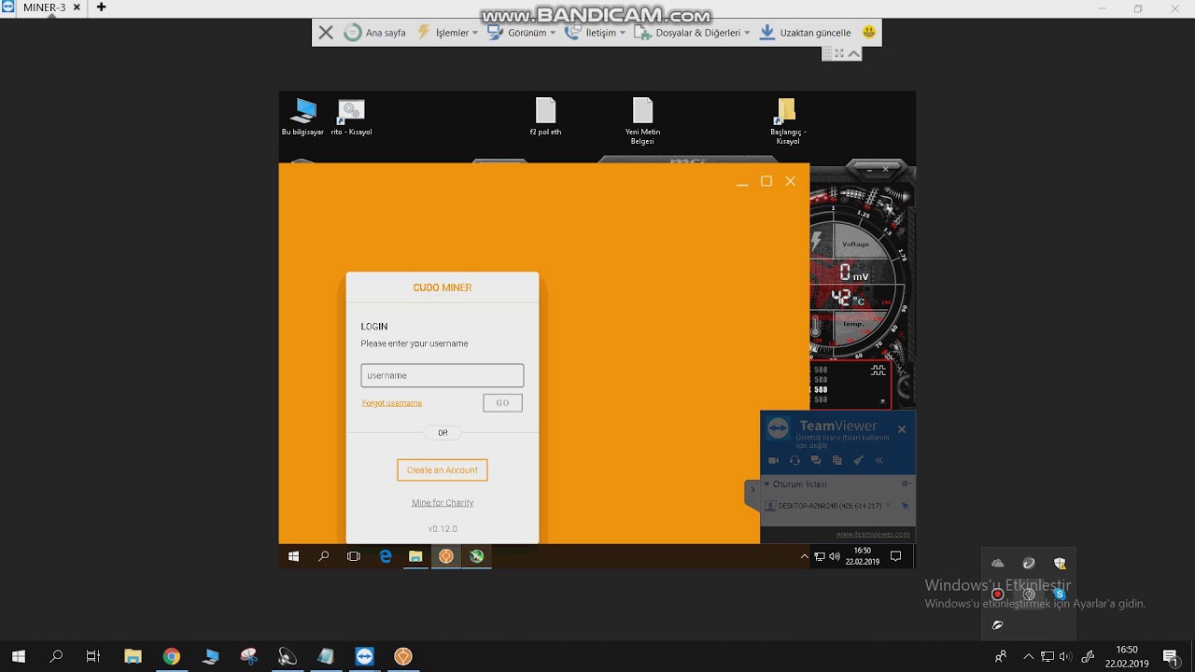This screenshot has height=672, width=1195.
Task: Click the CUDO MINER card header
Action: click(443, 287)
